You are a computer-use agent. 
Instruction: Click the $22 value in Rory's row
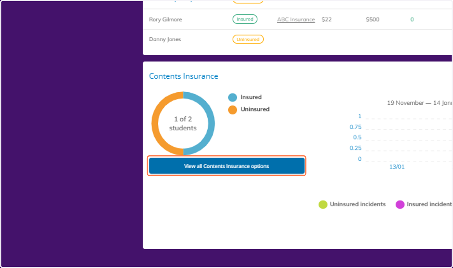point(327,20)
